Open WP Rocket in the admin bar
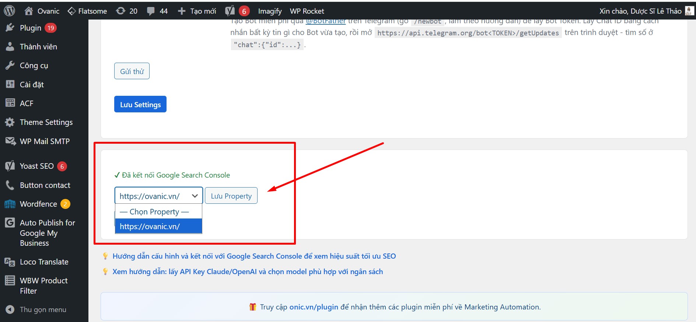The image size is (696, 322). click(307, 11)
